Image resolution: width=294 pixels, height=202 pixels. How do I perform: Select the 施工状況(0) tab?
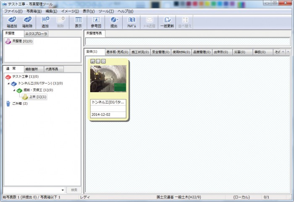click(x=140, y=52)
